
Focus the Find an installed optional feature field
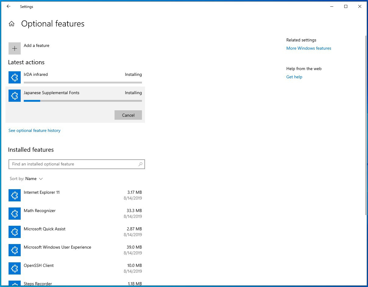73,164
